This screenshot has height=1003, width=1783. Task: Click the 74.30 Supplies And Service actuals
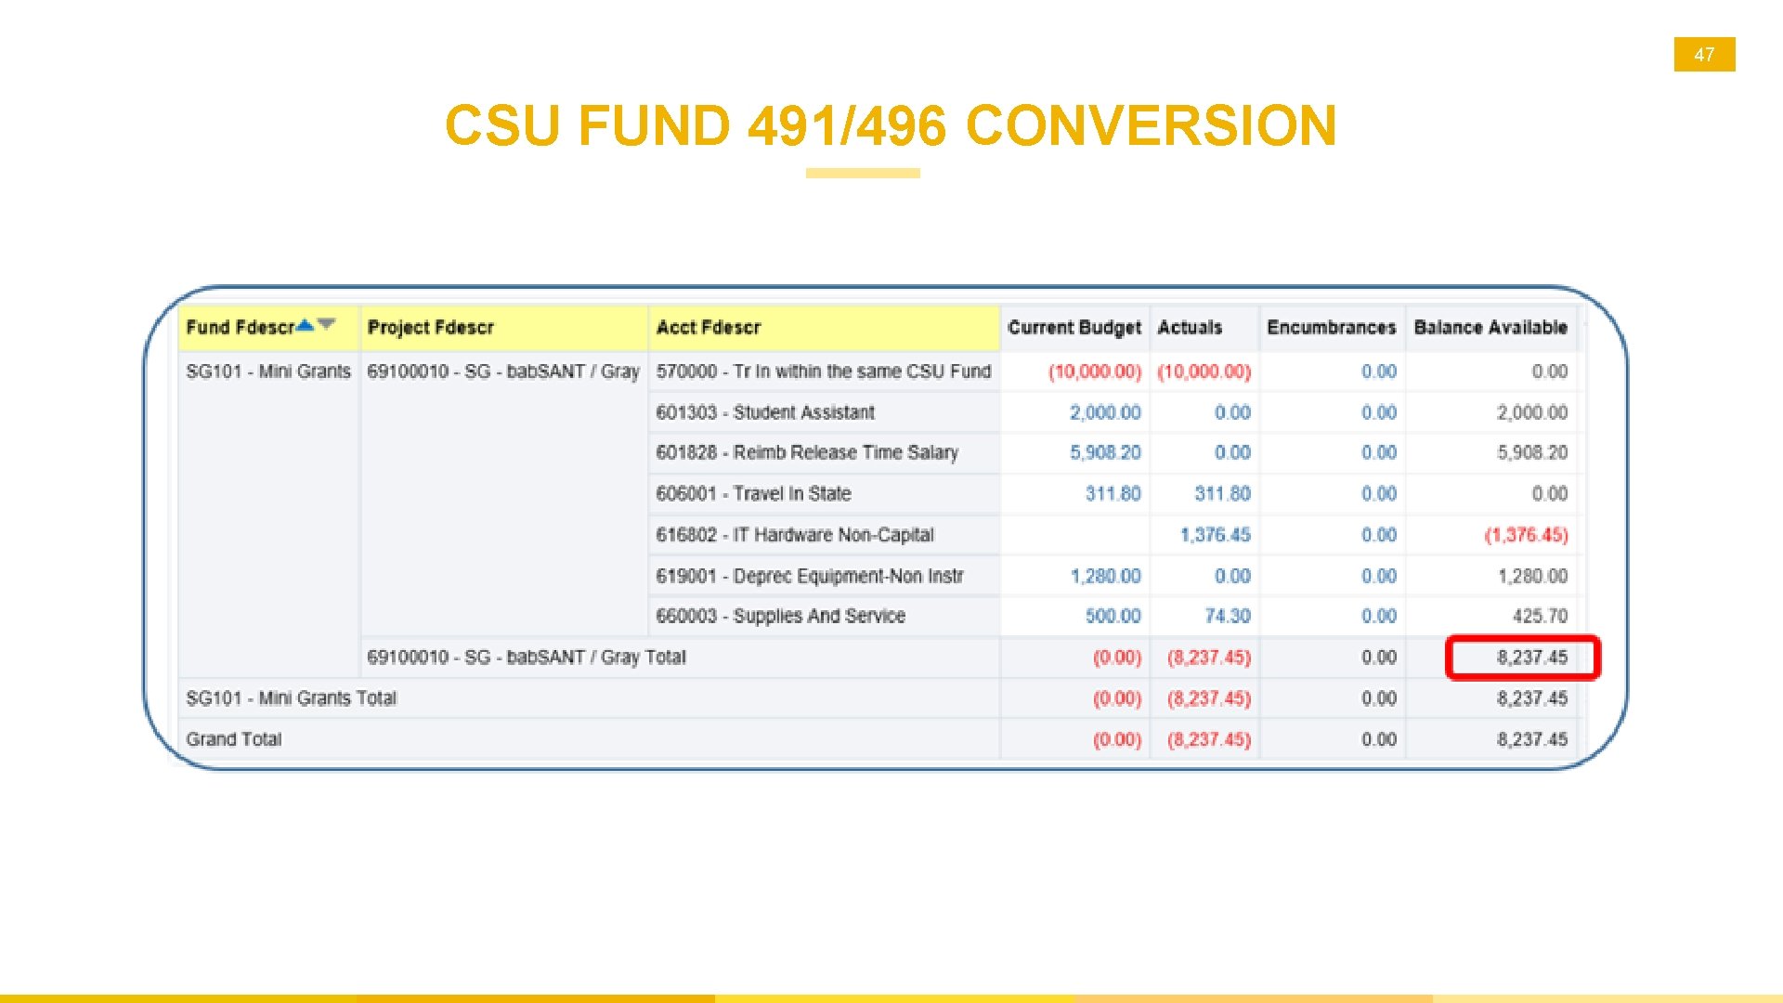pos(1227,616)
